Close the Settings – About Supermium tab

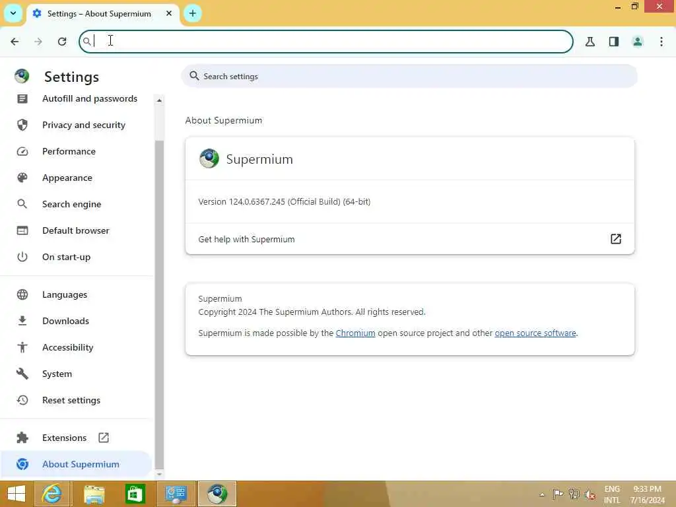169,13
